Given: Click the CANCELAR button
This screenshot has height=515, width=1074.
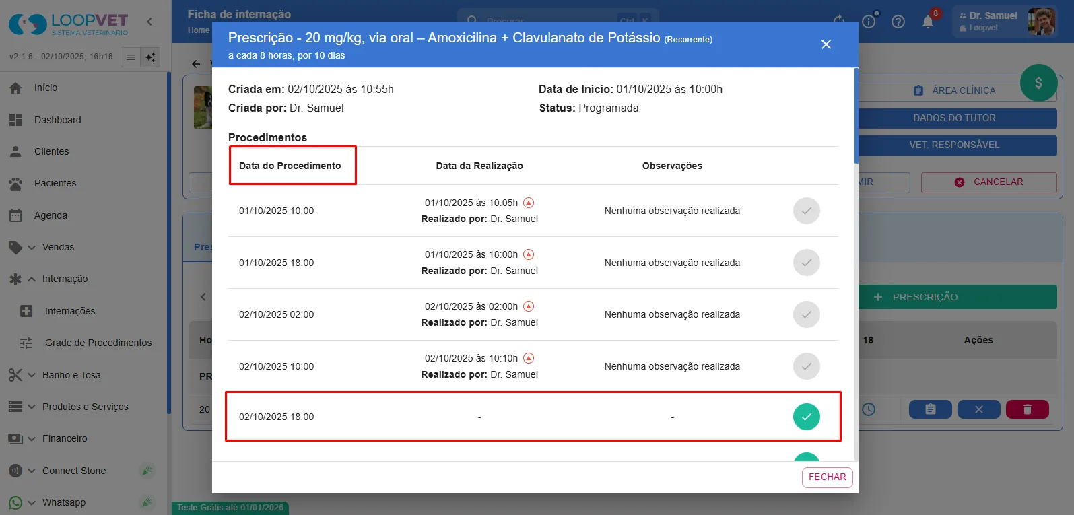Looking at the screenshot, I should (988, 182).
